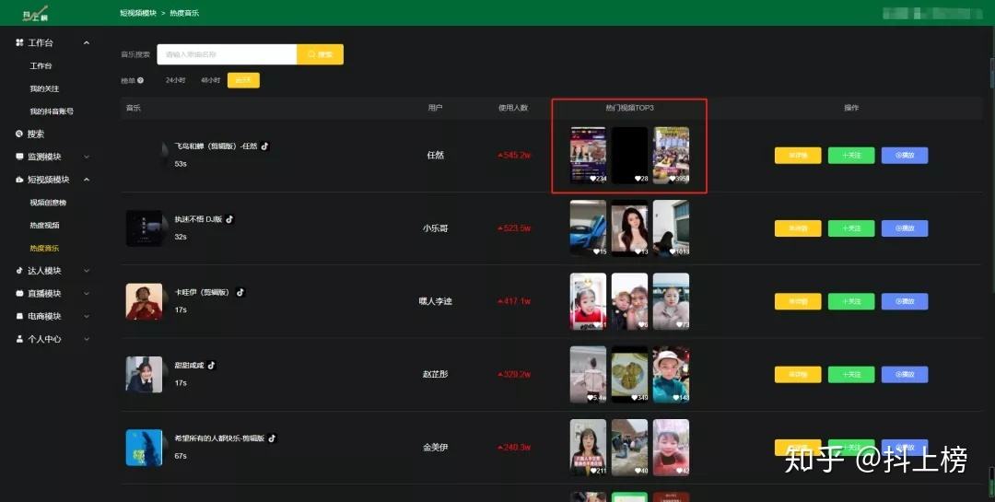The width and height of the screenshot is (995, 502).
Task: Click TikTok icon next to 飞鸟和蝉 song
Action: pyautogui.click(x=264, y=146)
